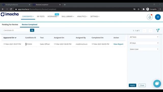Screen dimensions: 163x92
Task: Open My Tests menu item
Action: coord(41,16)
